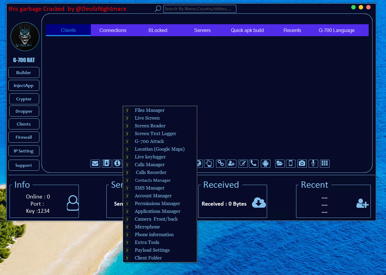The width and height of the screenshot is (386, 275).
Task: Open the Recents tab
Action: [x=292, y=30]
